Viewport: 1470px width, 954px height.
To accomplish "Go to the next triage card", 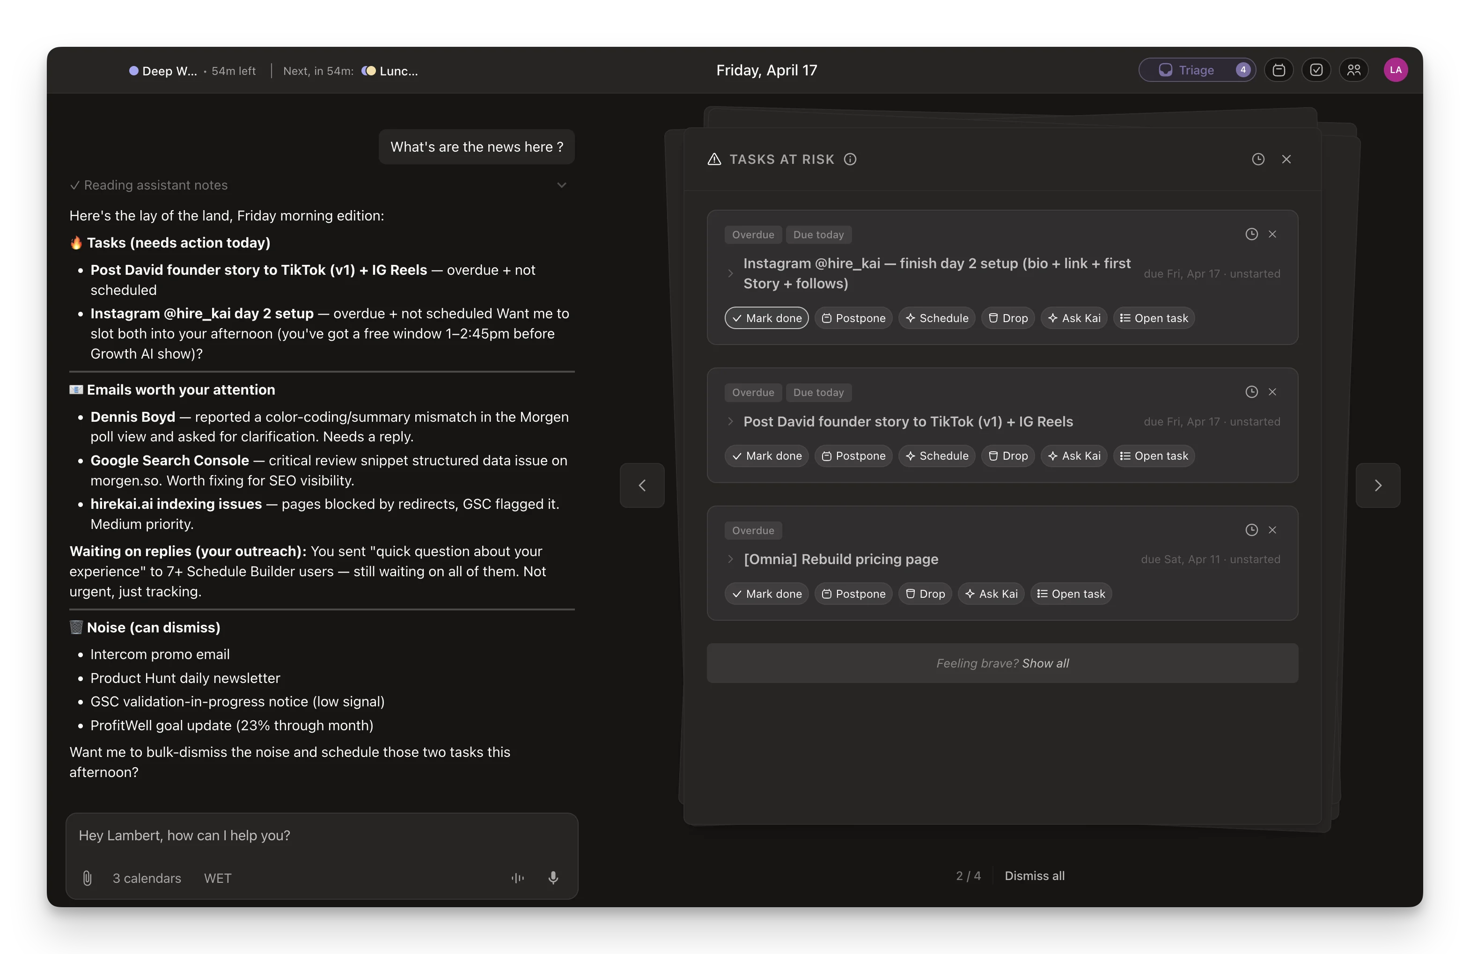I will pos(1377,485).
